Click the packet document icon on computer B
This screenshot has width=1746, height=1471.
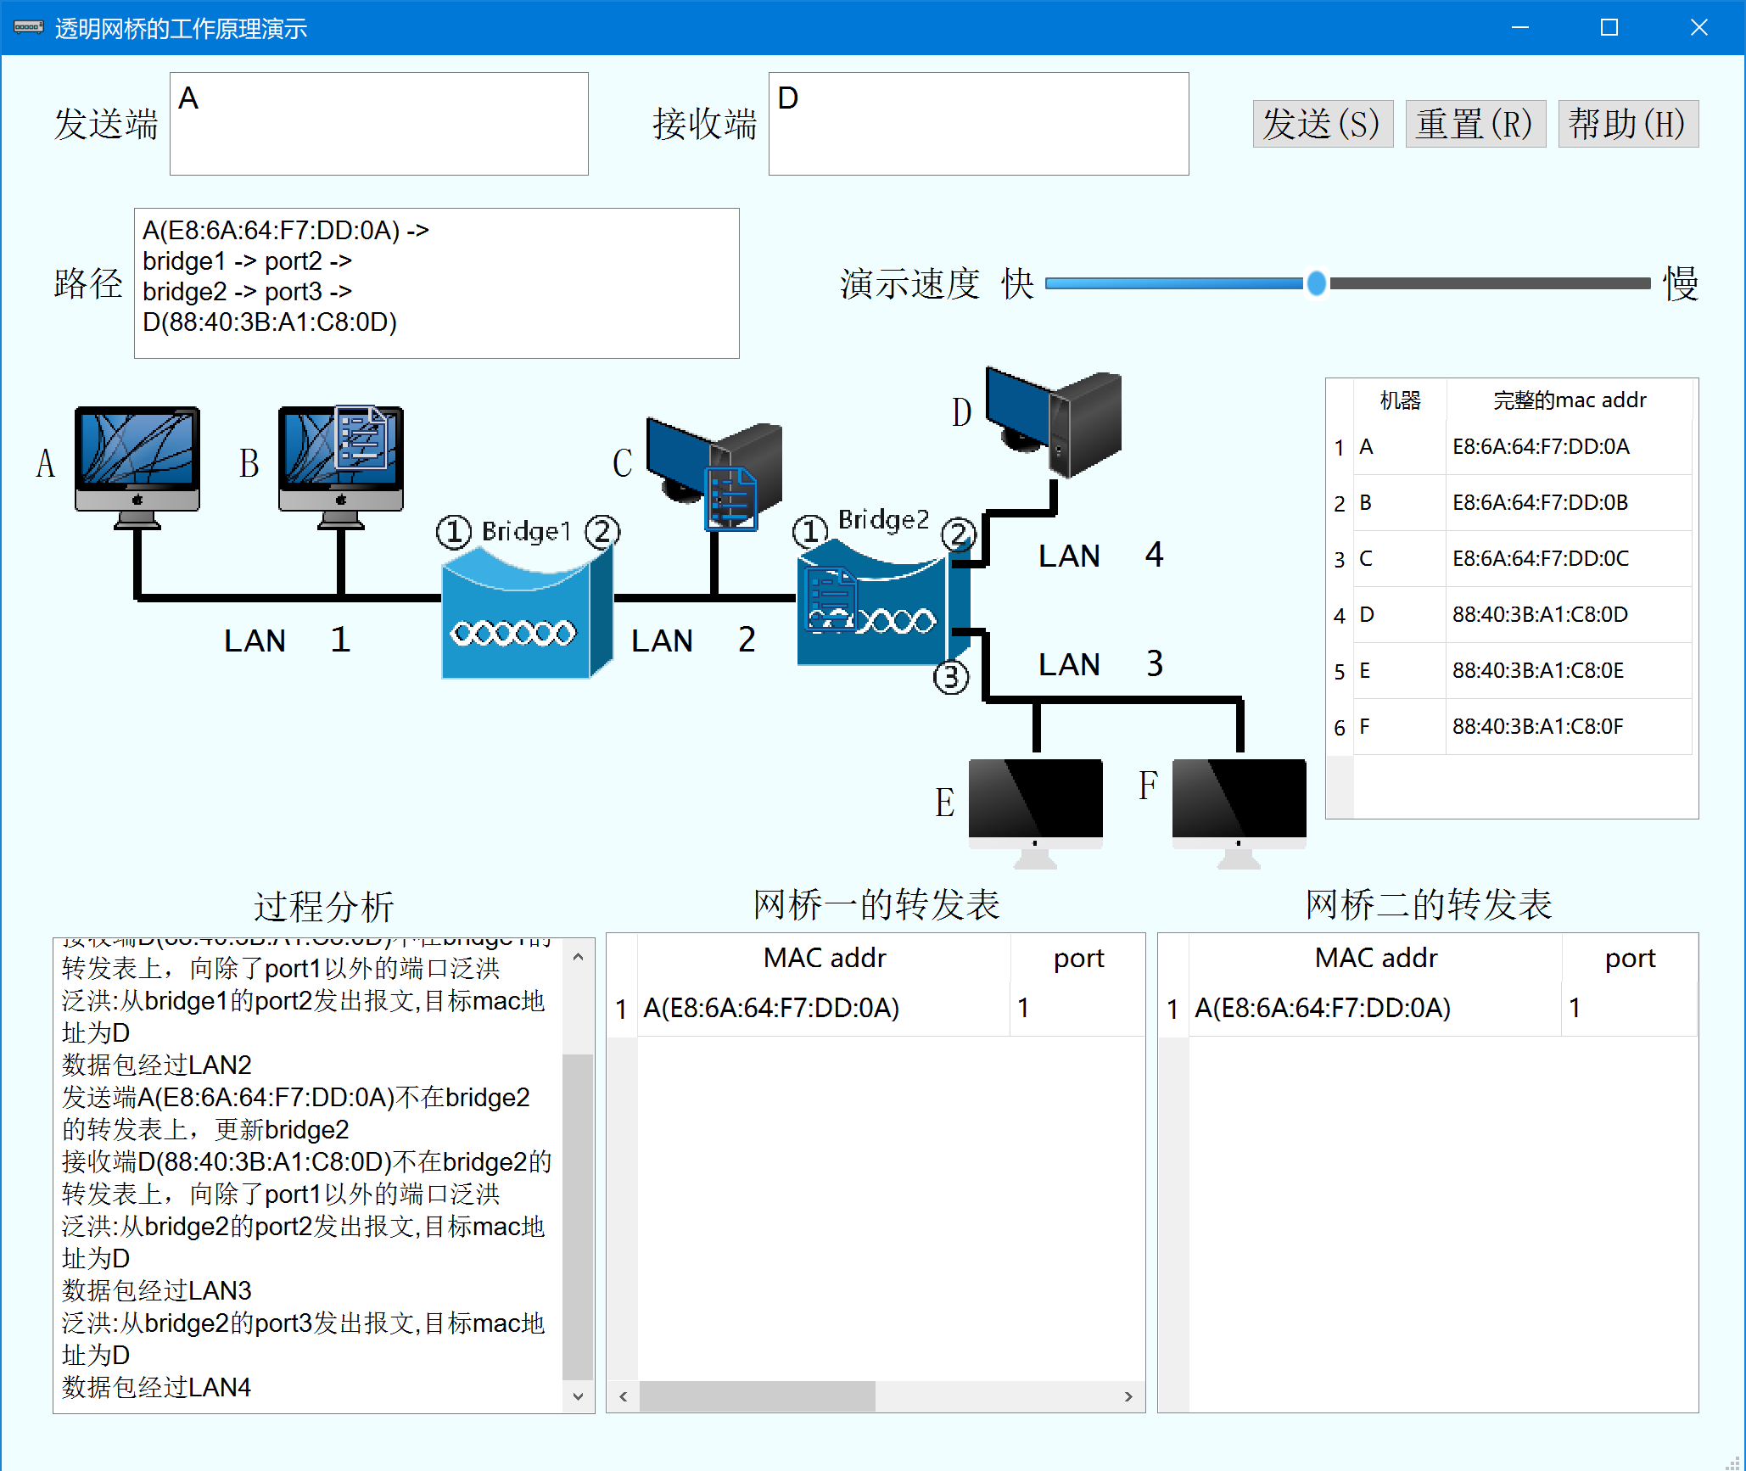pos(362,438)
